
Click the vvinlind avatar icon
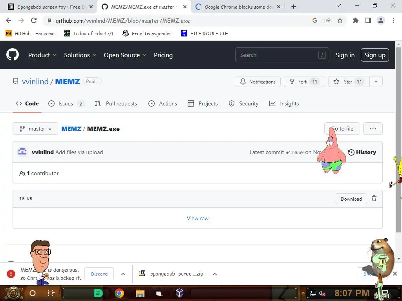(x=22, y=152)
